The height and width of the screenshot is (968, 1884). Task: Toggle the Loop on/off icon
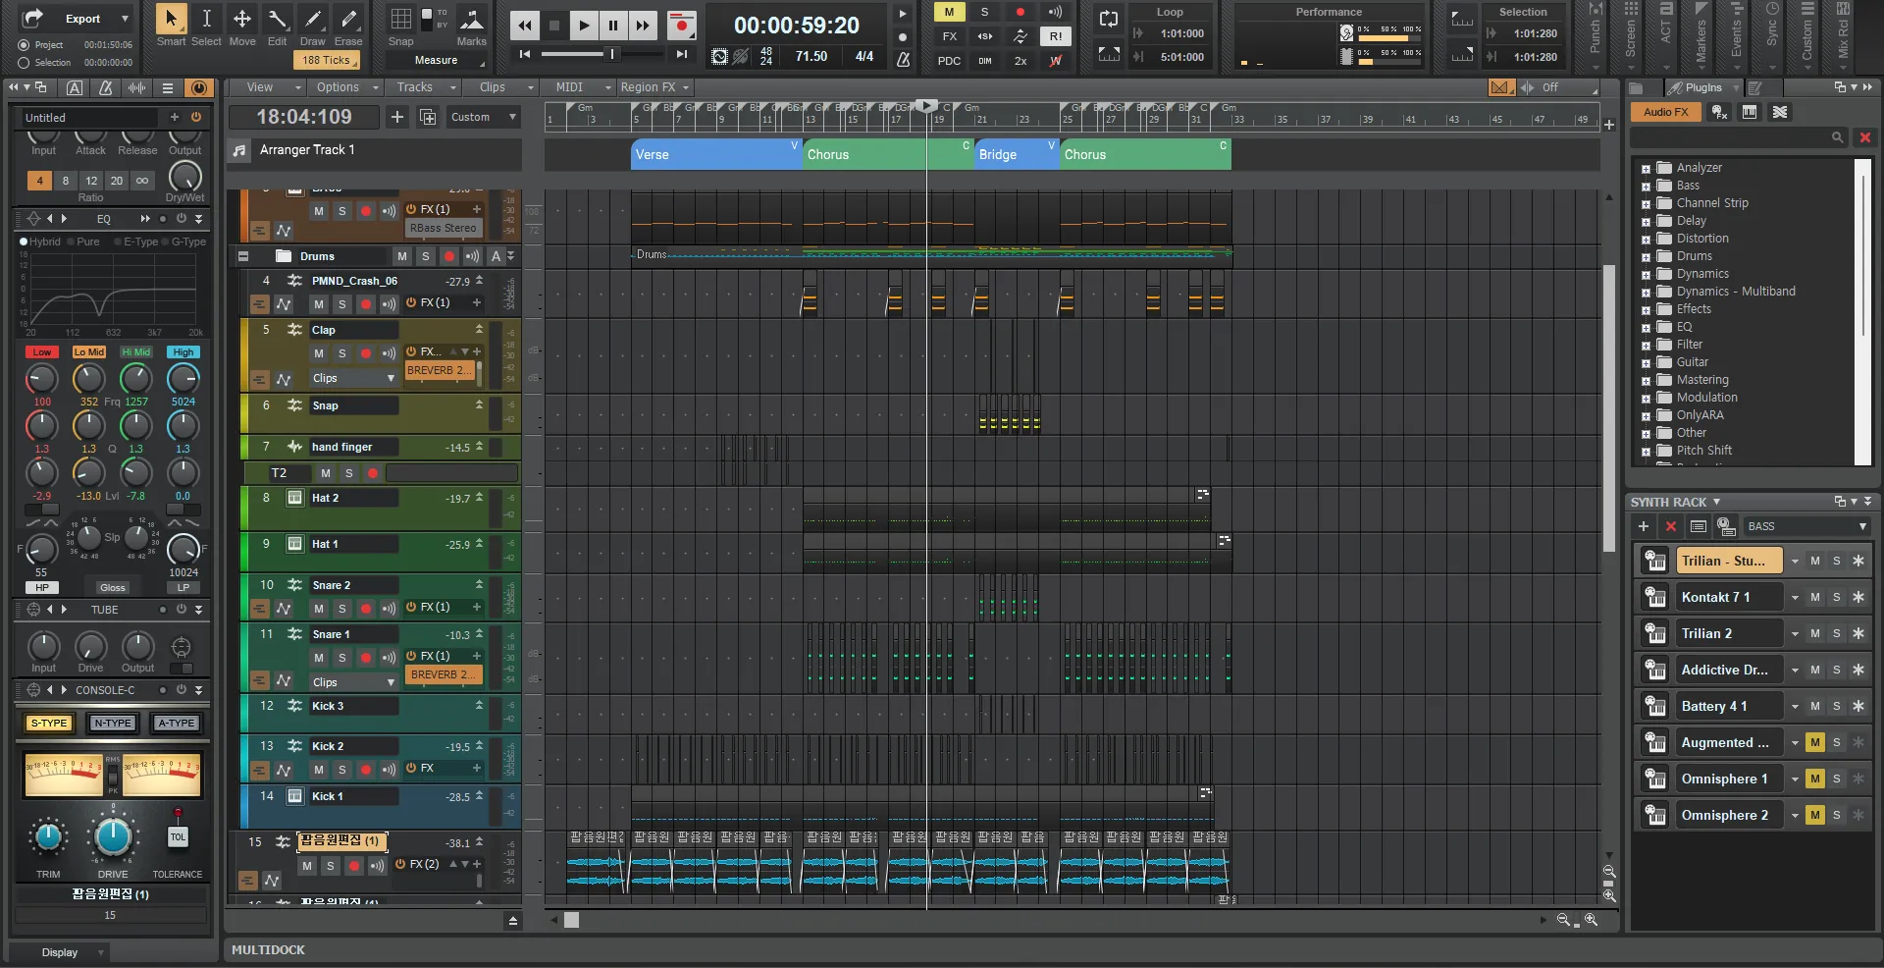pyautogui.click(x=1109, y=19)
